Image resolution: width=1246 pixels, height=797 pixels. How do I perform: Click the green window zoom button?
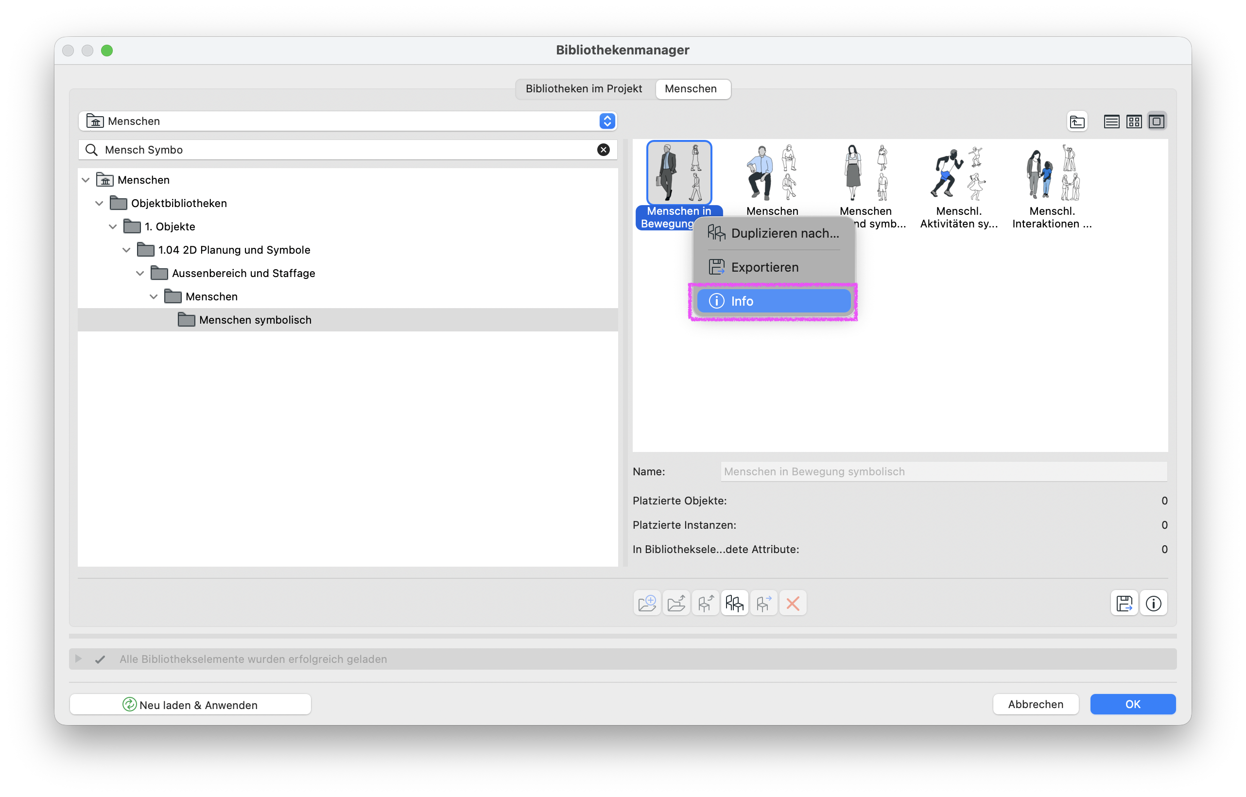point(107,50)
